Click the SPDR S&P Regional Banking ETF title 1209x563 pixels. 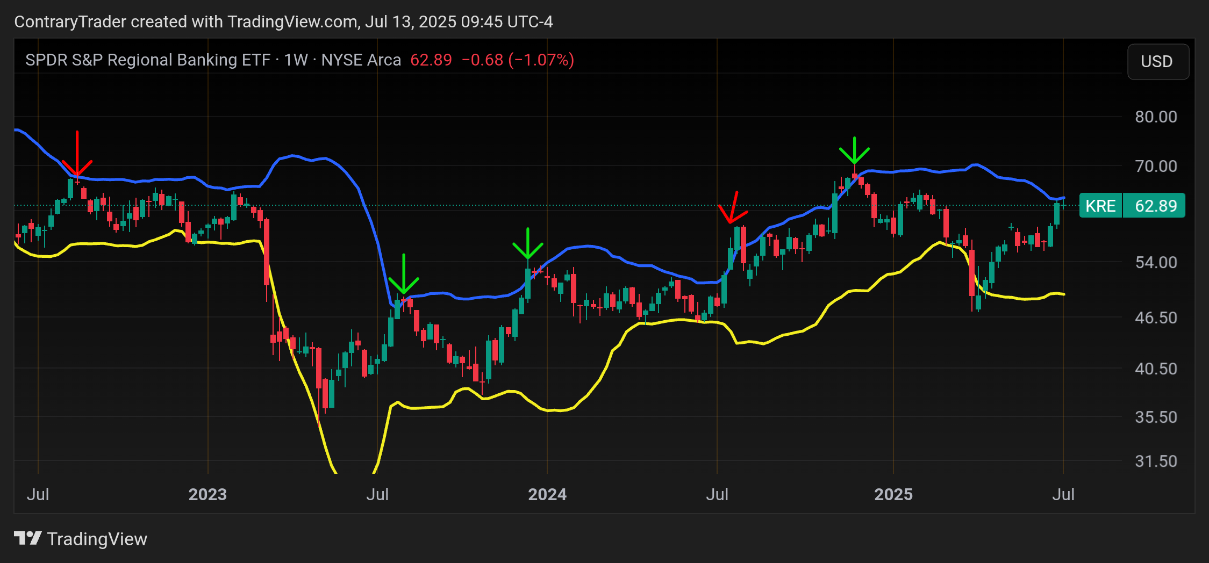tap(148, 60)
